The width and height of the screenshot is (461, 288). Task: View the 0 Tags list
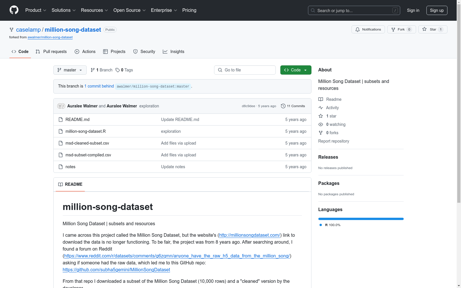pyautogui.click(x=124, y=70)
